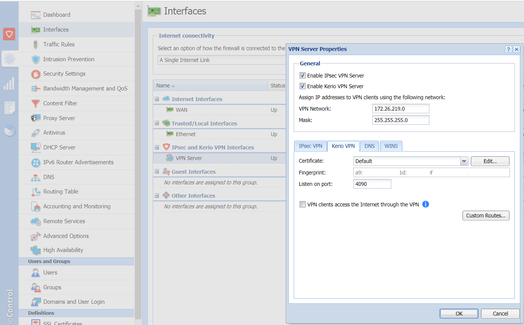Open Domains and User Login icon
The width and height of the screenshot is (524, 325).
tap(36, 302)
